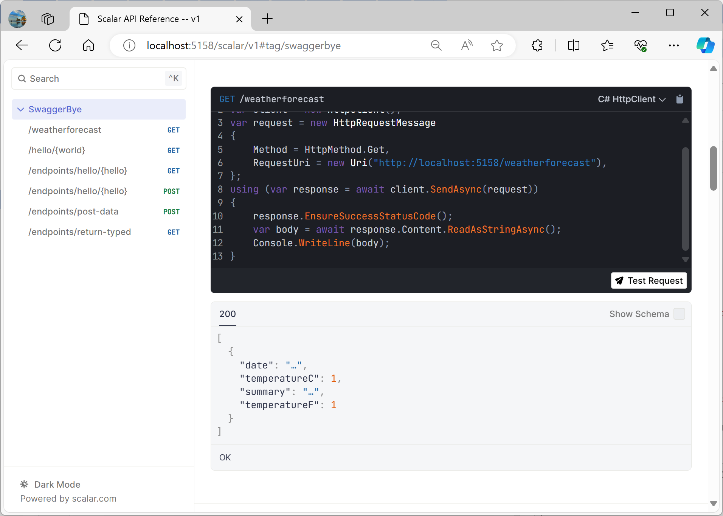
Task: Toggle split screen view
Action: (x=574, y=46)
